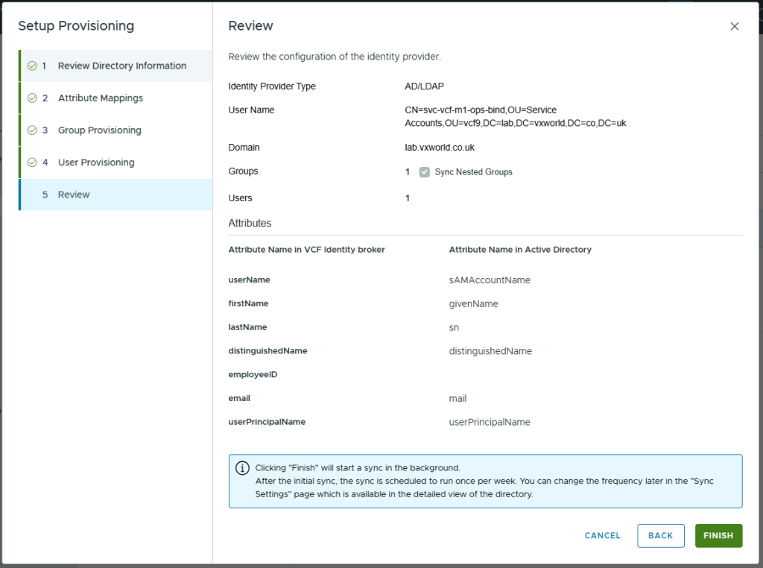Go to Review Directory Information step
Image resolution: width=763 pixels, height=568 pixels.
(x=122, y=66)
